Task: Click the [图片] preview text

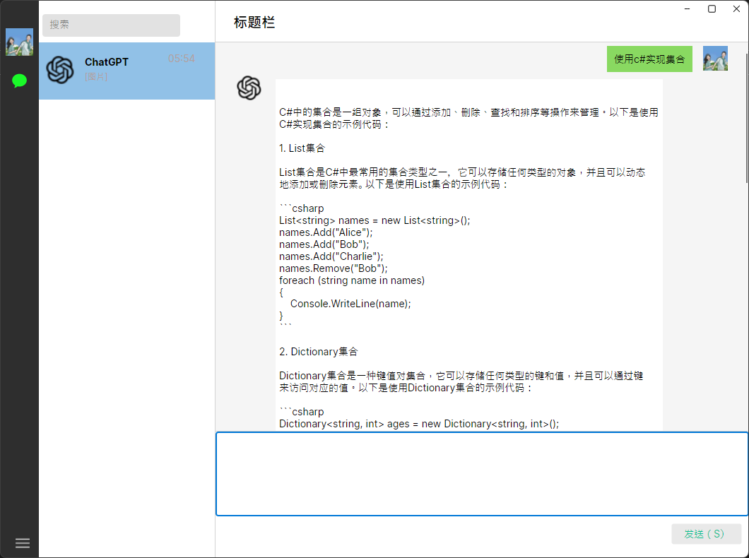Action: click(96, 76)
